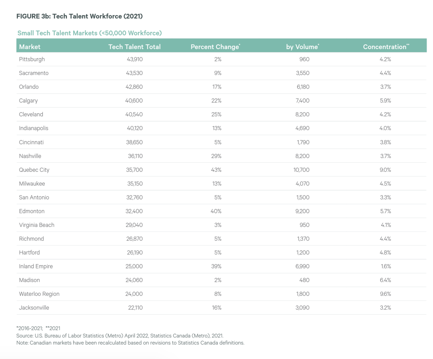The image size is (433, 359).
Task: Select Madison's tech talent total 24,060
Action: [134, 280]
